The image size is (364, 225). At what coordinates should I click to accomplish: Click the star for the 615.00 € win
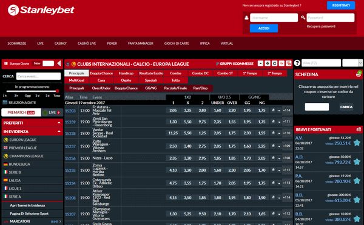pyautogui.click(x=357, y=200)
